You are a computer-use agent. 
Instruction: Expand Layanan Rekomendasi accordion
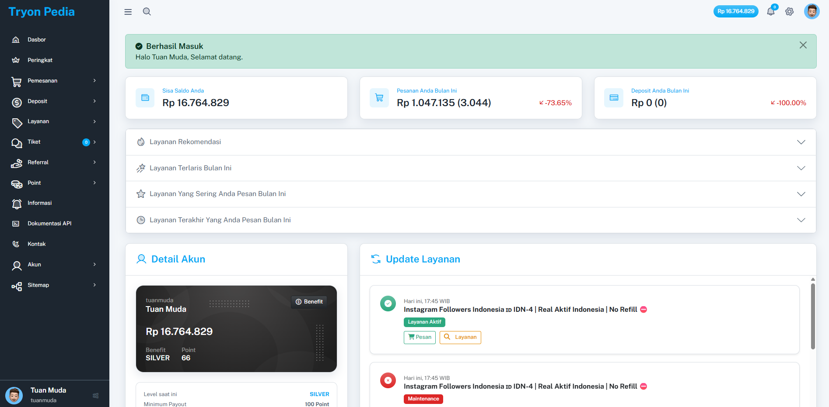(471, 142)
